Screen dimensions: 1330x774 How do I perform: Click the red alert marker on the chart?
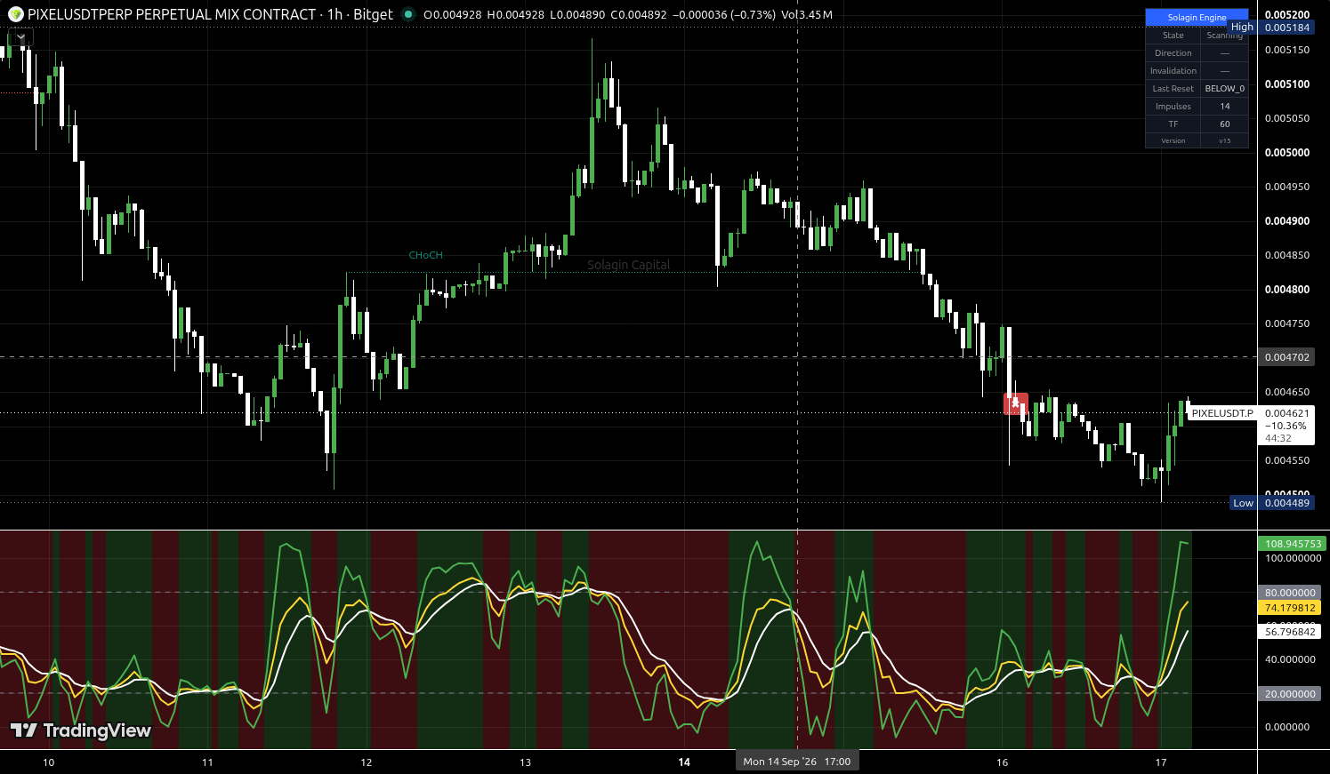(1016, 403)
